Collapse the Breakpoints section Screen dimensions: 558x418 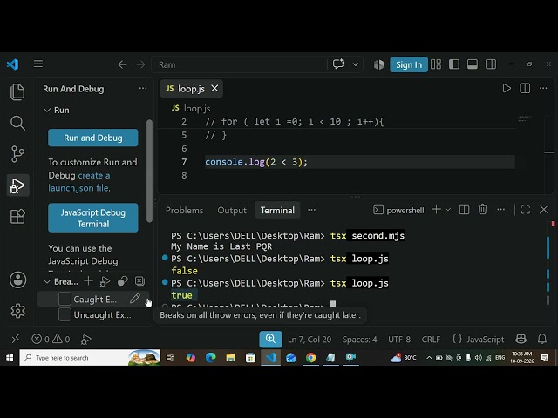click(47, 281)
